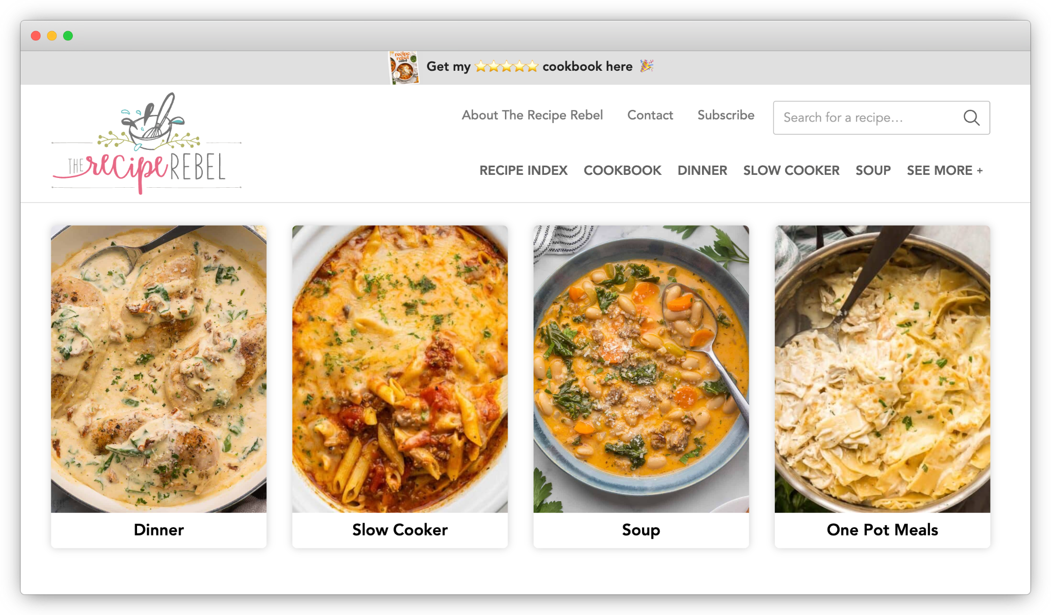1051x615 pixels.
Task: Click the search magnifying glass icon
Action: (971, 117)
